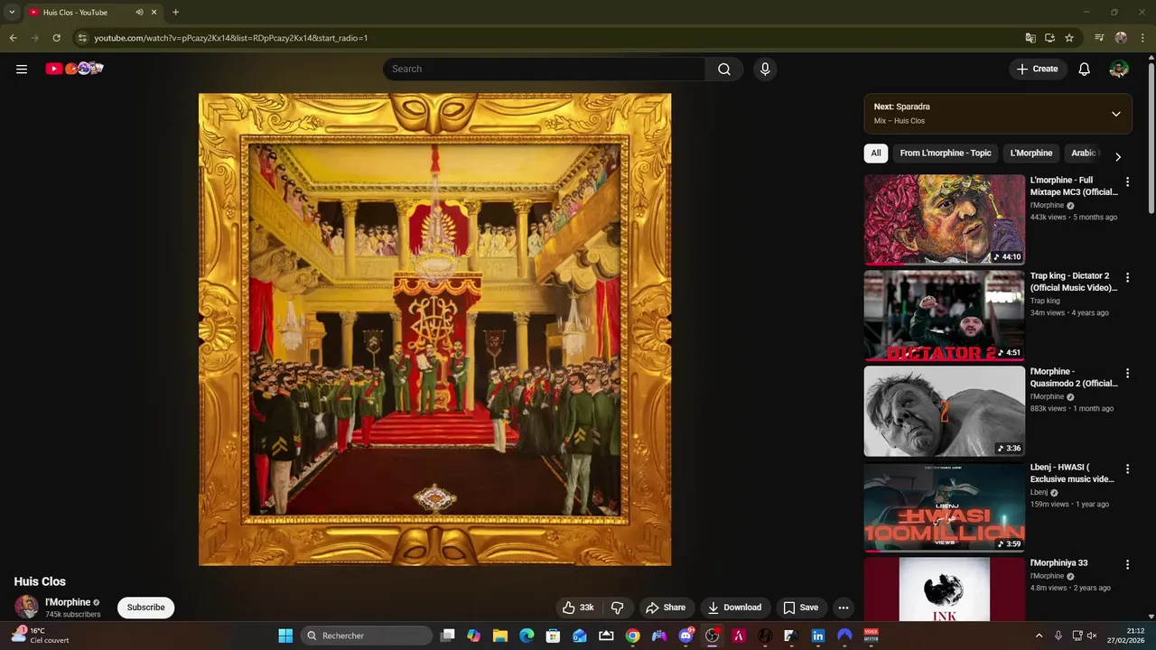Click the Huis Clos album art player

[x=434, y=330]
